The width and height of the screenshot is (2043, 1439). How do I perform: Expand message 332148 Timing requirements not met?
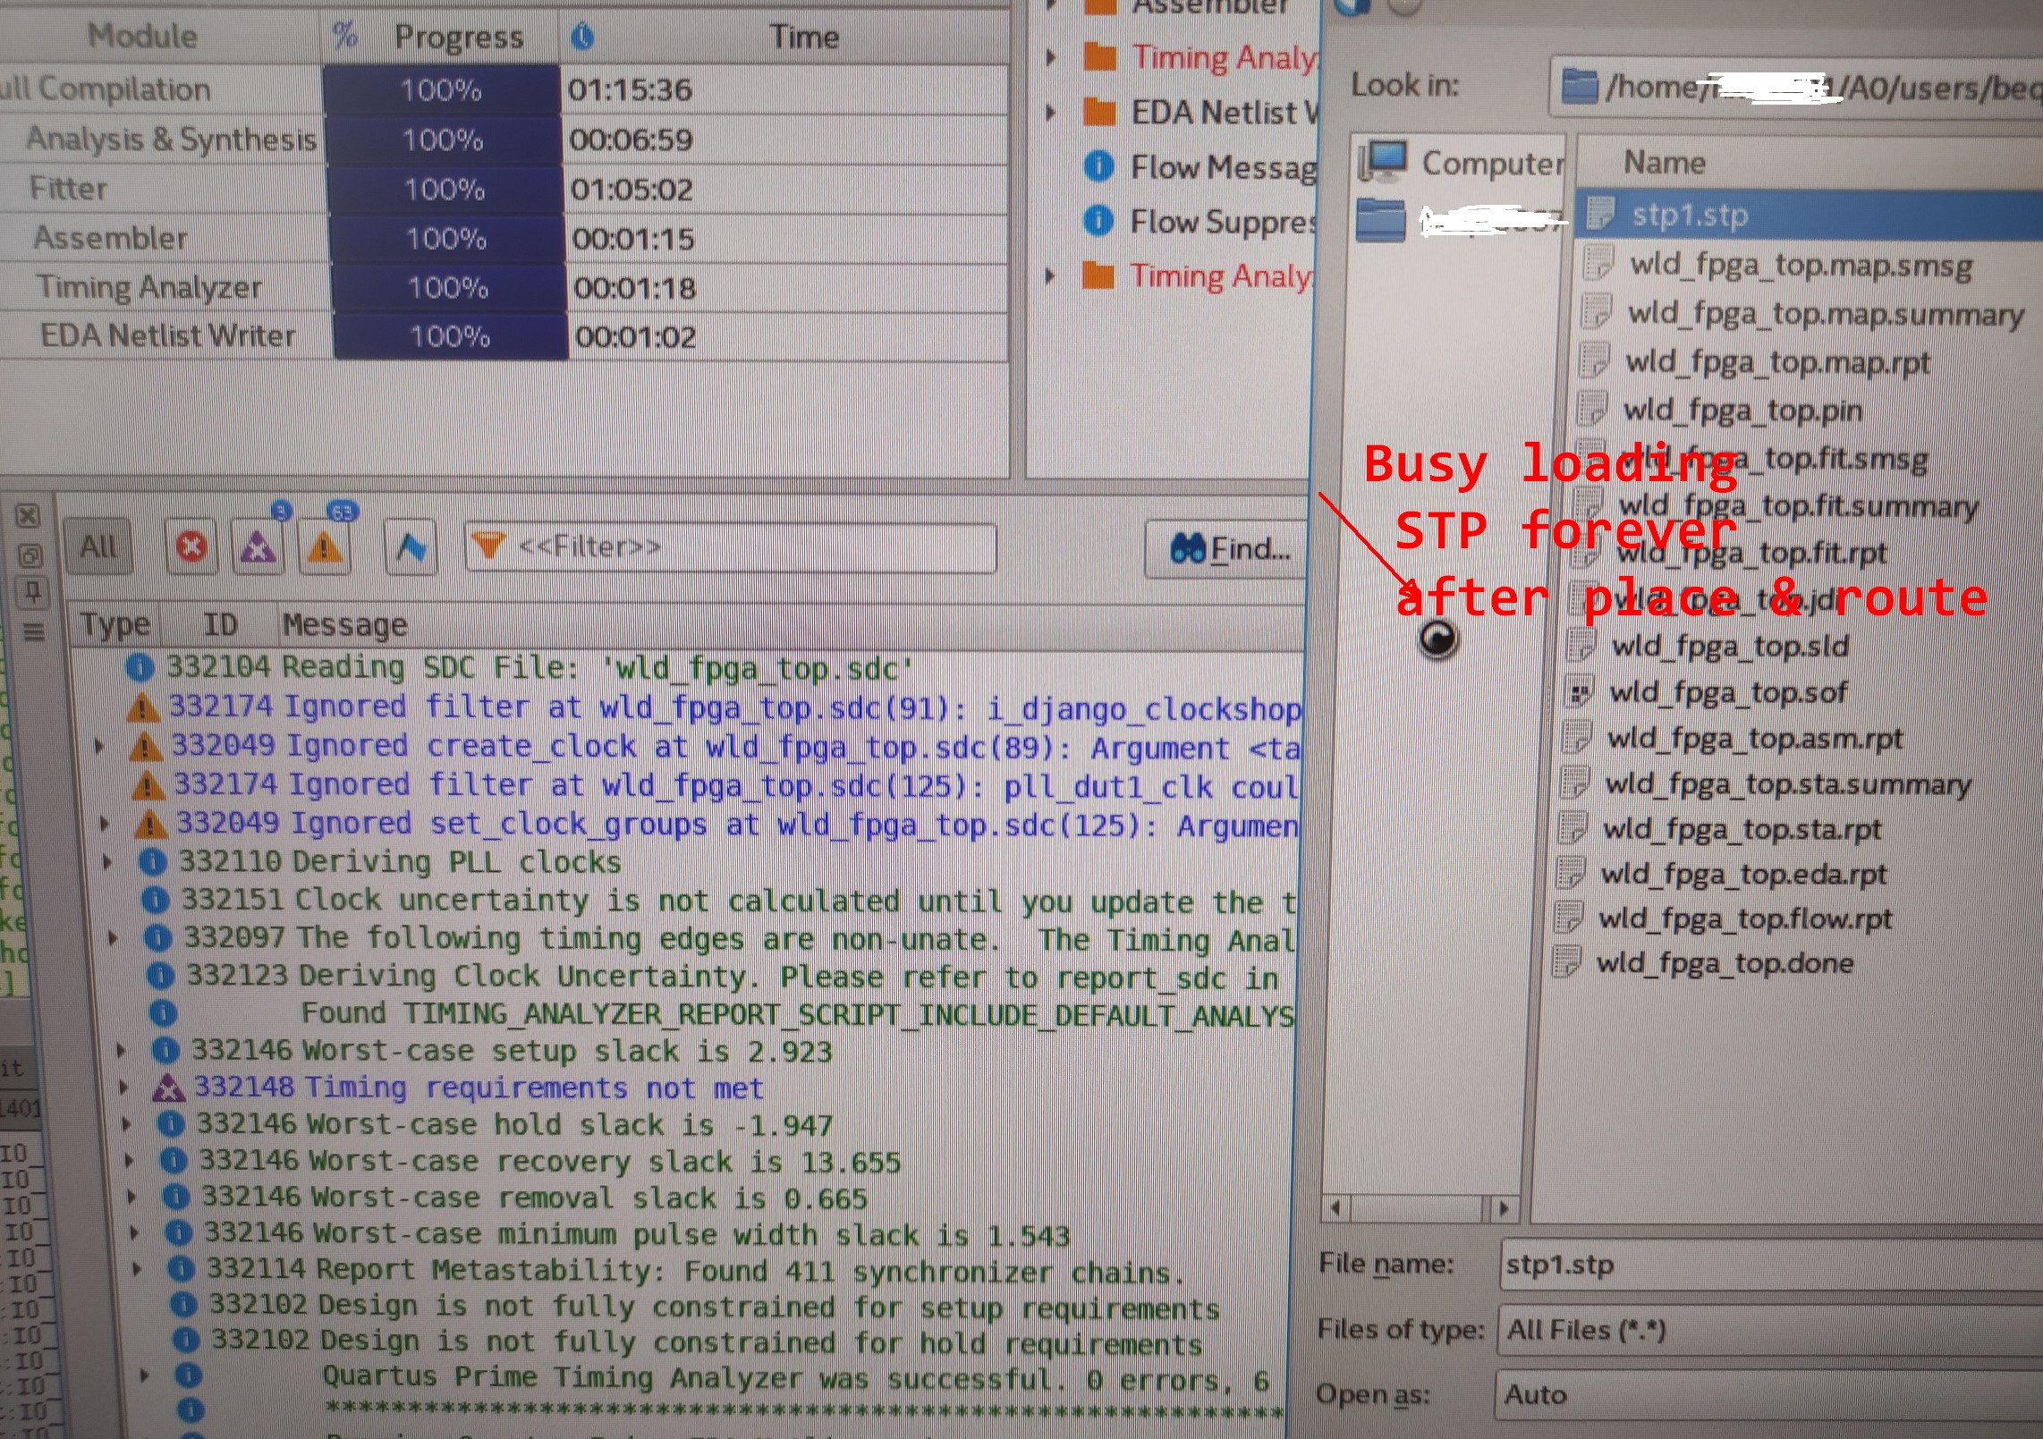pyautogui.click(x=123, y=1088)
